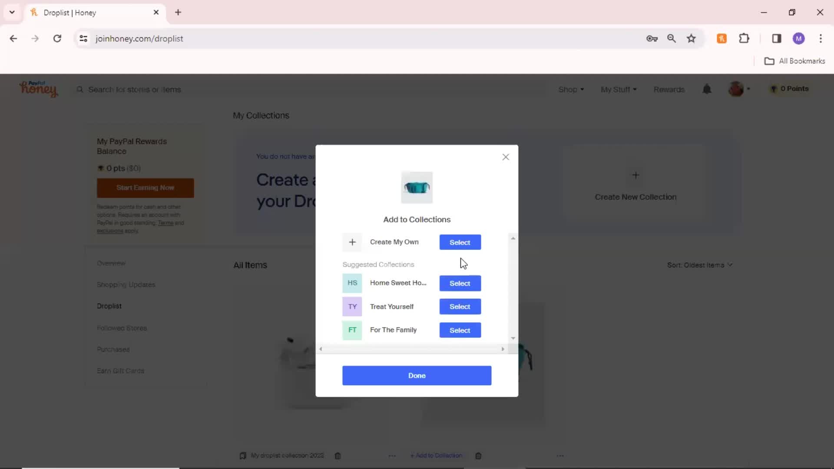The height and width of the screenshot is (469, 834).
Task: Expand the Shop menu dropdown
Action: 570,89
